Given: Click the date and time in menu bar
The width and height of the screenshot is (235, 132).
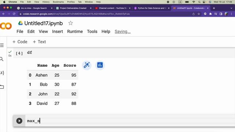Looking at the screenshot, I should [x=223, y=2].
